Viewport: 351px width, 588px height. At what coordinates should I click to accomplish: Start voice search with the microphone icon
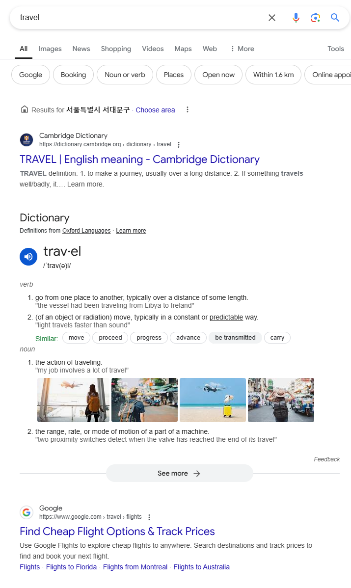click(x=296, y=18)
